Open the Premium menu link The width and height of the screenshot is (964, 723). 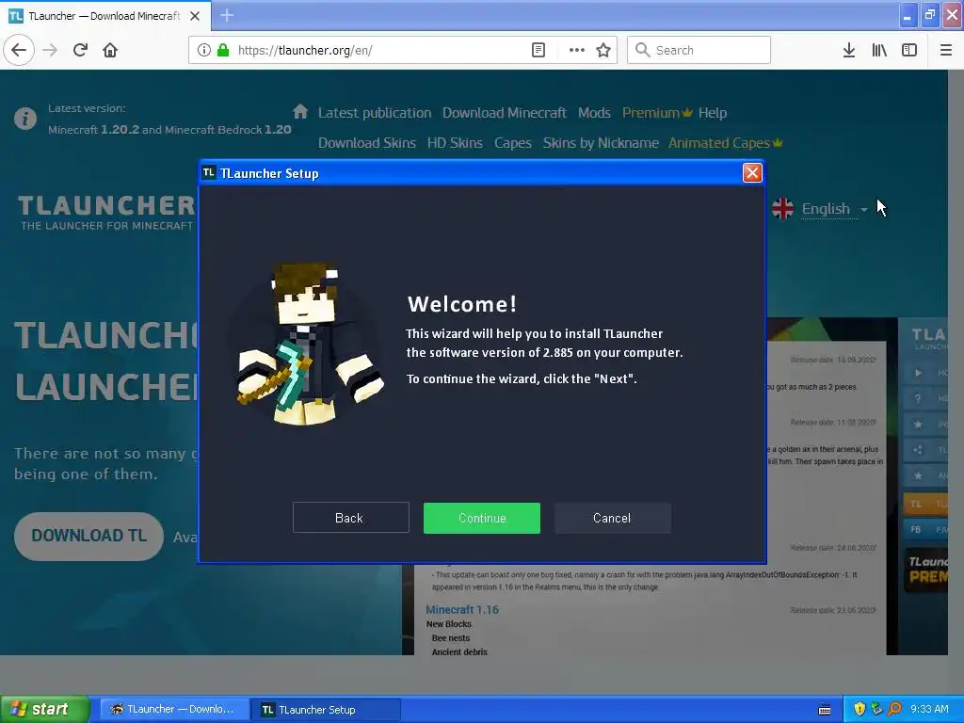(656, 113)
